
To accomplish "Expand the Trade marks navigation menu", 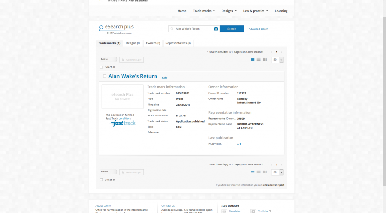I will click(204, 11).
